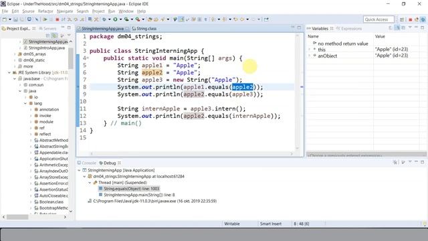Image resolution: width=428 pixels, height=241 pixels.
Task: Select the String.equals(Object) line: 1003 stack frame
Action: 129,189
